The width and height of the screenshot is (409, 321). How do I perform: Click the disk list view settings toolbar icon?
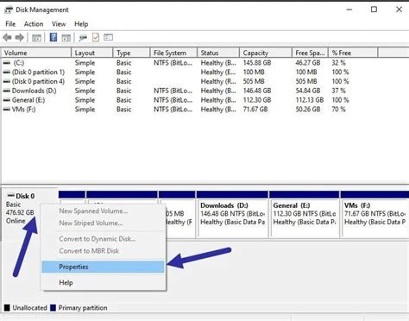pos(108,37)
